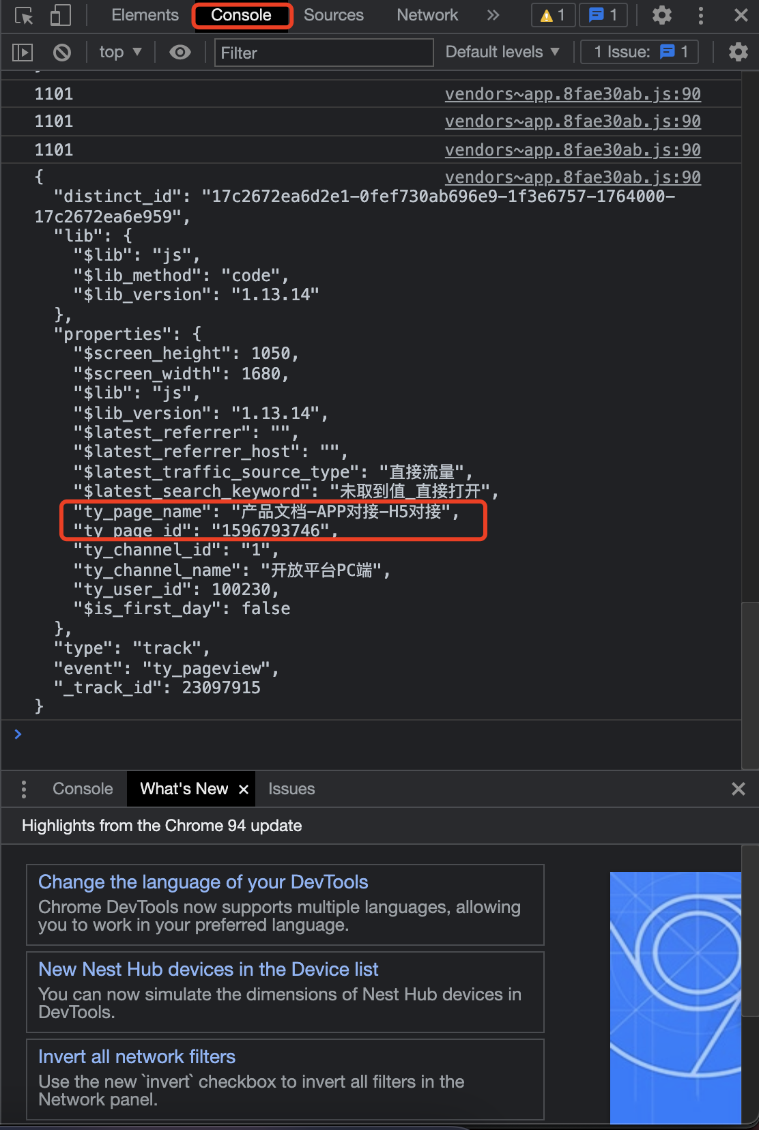The width and height of the screenshot is (759, 1130).
Task: Open 'Change the language of your DevTools' link
Action: (x=203, y=882)
